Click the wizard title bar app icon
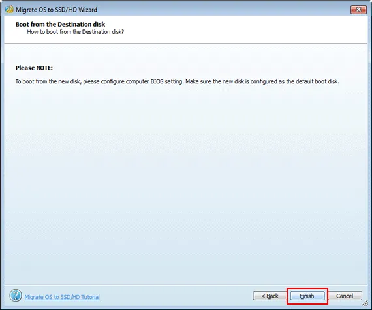 (9, 10)
